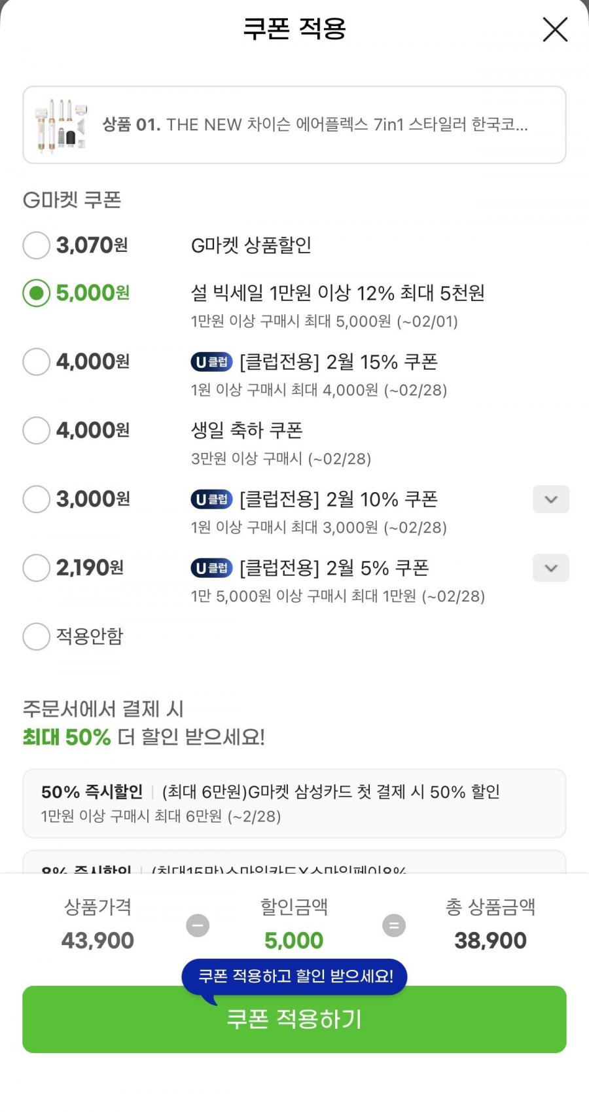Expand the 2월 5% 쿠폰 dropdown arrow
Screen dimensions: 589x1112
(x=550, y=568)
